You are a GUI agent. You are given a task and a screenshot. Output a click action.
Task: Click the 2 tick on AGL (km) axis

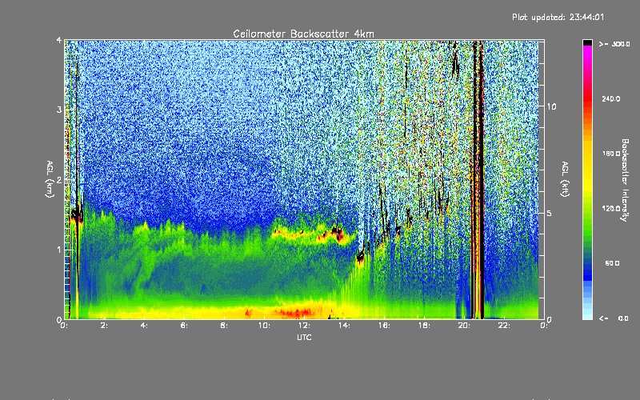tap(59, 180)
